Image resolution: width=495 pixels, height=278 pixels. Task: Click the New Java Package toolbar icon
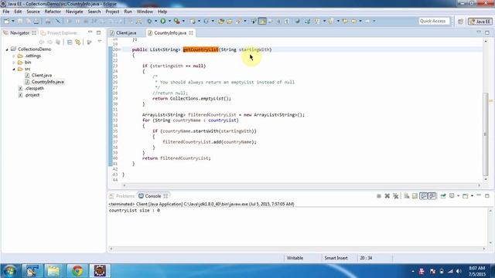click(x=193, y=21)
